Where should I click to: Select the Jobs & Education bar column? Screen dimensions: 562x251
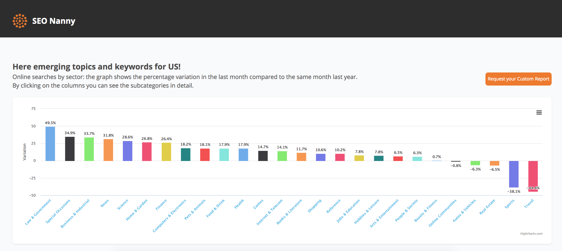[x=359, y=158]
